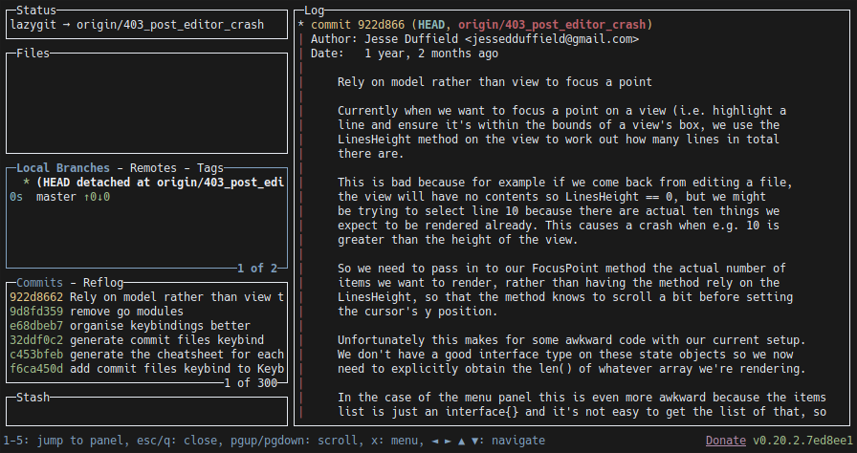Viewport: 857px width, 453px height.
Task: Select commit 9d8fd359 remove go modules
Action: pyautogui.click(x=146, y=312)
